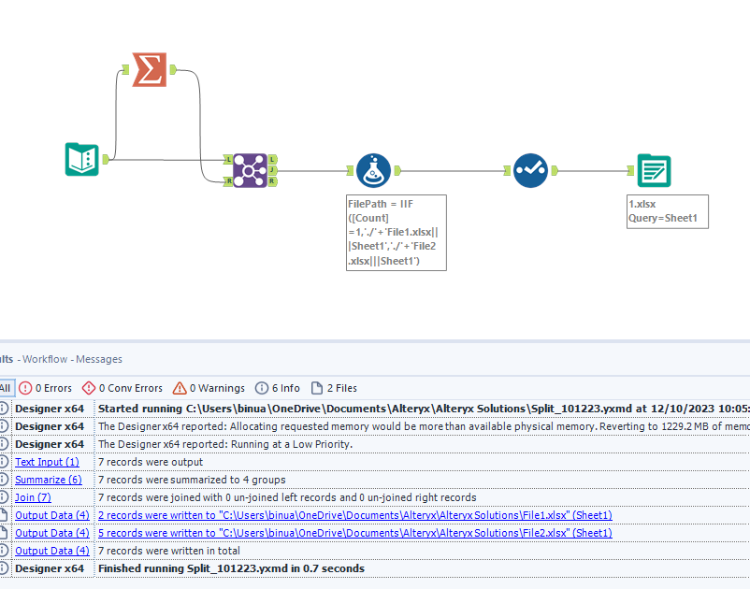Select the Unique tool (checkmark icon)
This screenshot has width=750, height=589.
tap(530, 171)
